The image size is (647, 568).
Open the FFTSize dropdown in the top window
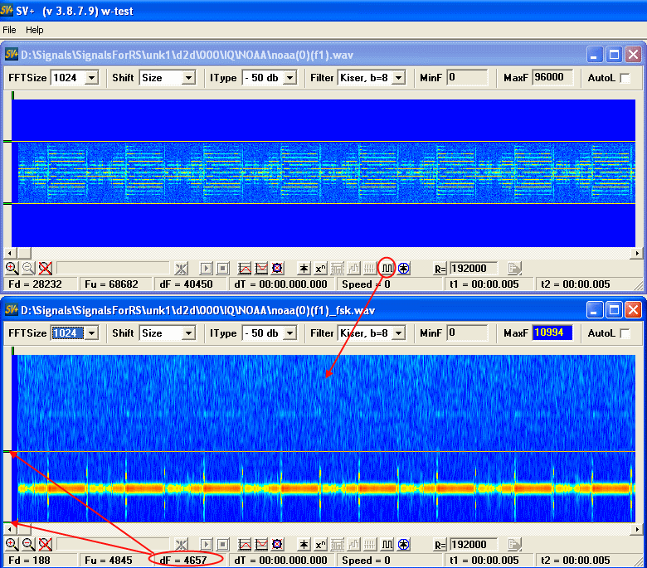(x=91, y=78)
